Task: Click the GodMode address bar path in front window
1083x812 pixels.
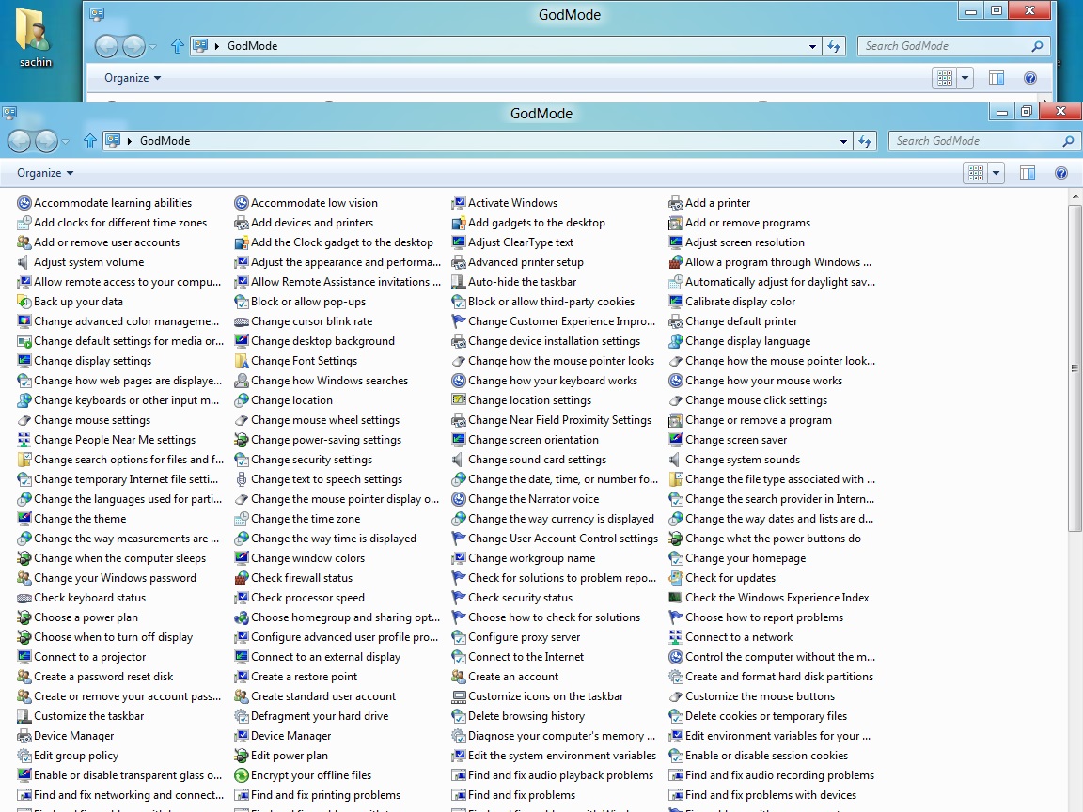Action: point(165,141)
